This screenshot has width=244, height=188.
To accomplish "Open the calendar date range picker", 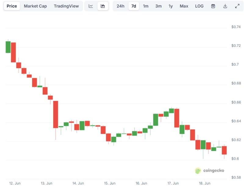I will [213, 6].
